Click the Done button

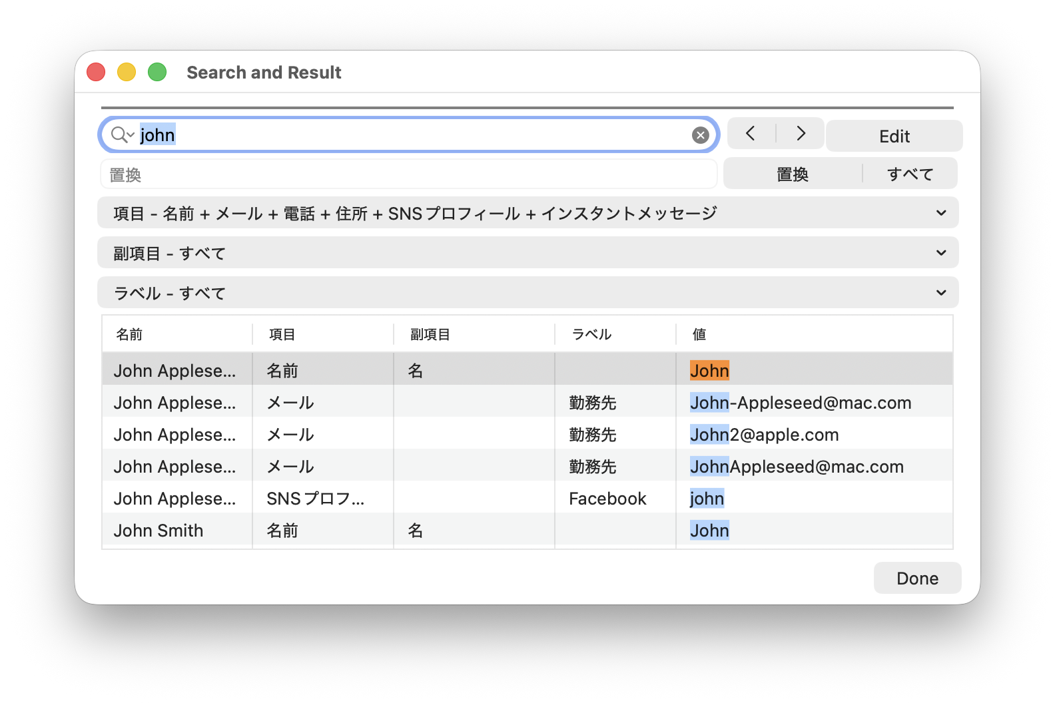917,578
